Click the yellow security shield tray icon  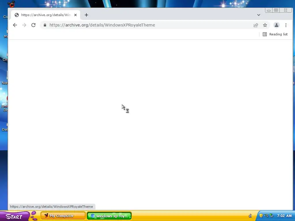point(261,216)
